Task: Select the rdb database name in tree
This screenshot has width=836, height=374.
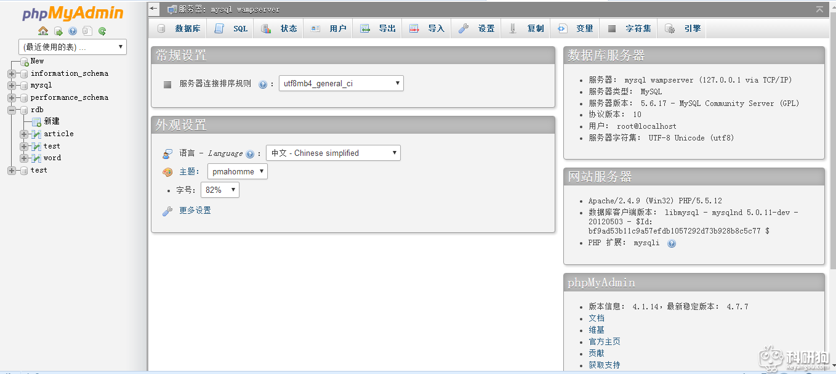Action: point(37,110)
